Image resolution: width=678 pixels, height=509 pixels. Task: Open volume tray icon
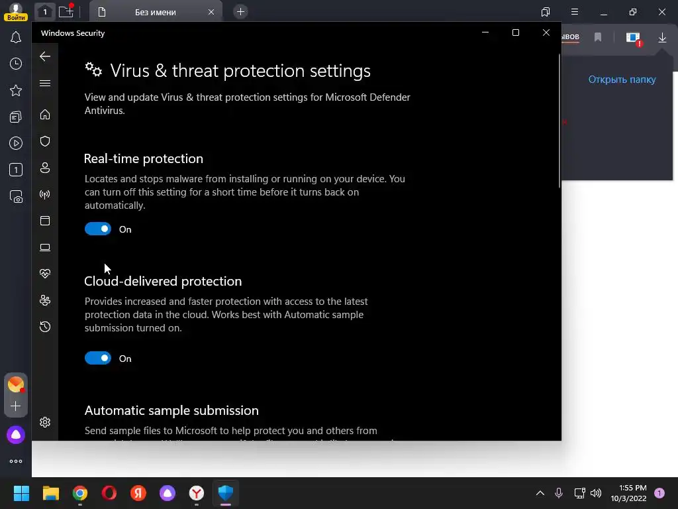pyautogui.click(x=596, y=493)
